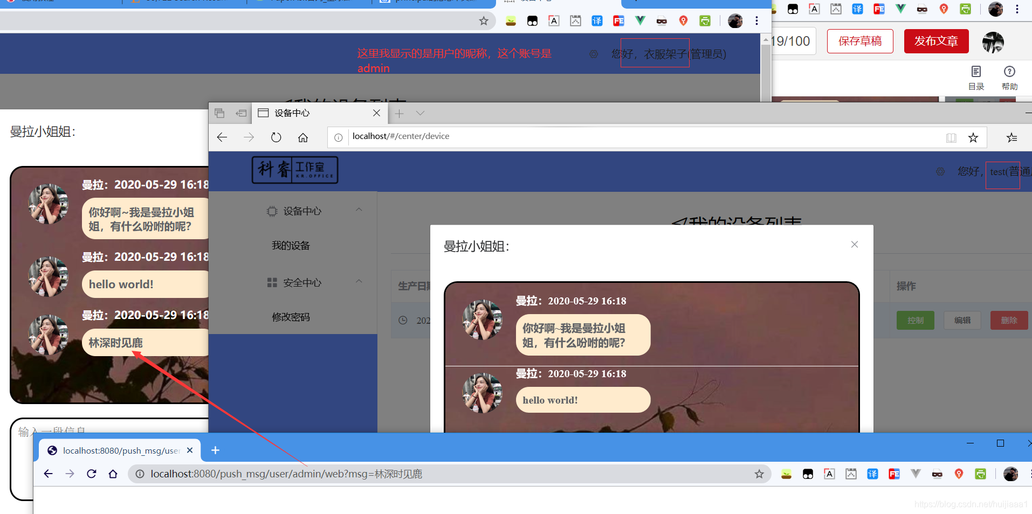Collapse the 设备中心 sidebar section
This screenshot has height=514, width=1032.
pyautogui.click(x=359, y=210)
